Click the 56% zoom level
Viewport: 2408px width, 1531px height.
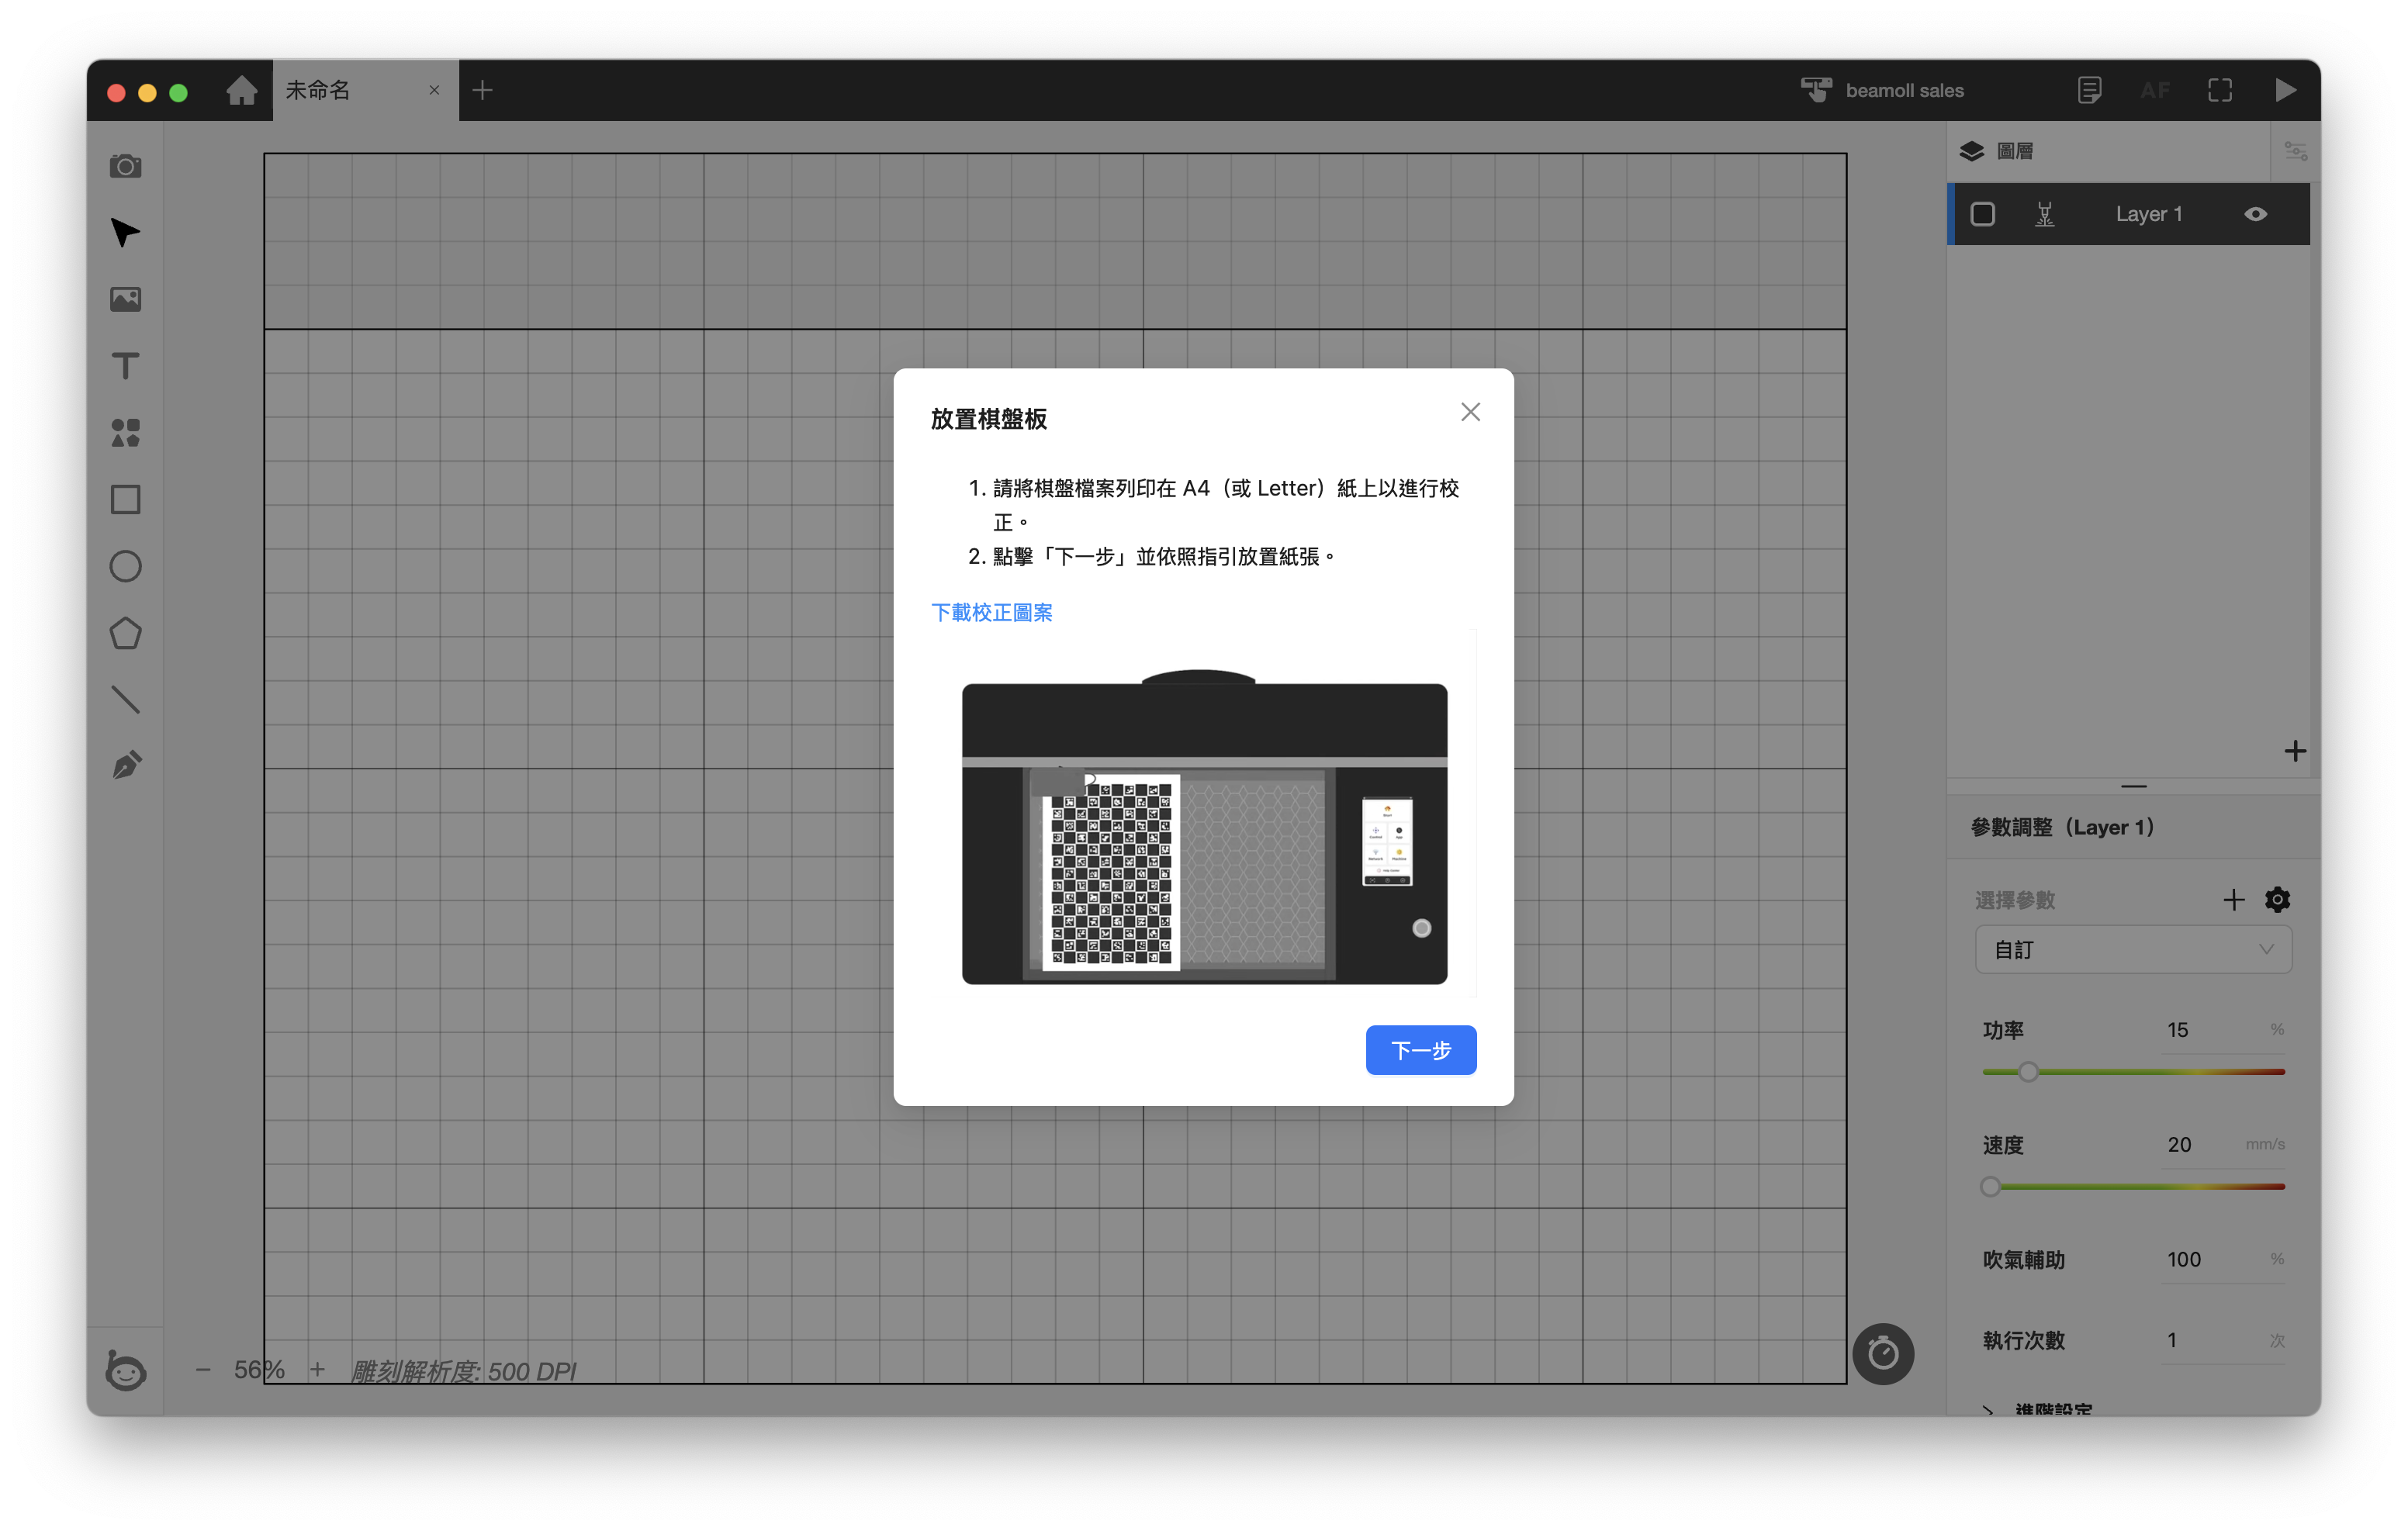tap(259, 1370)
